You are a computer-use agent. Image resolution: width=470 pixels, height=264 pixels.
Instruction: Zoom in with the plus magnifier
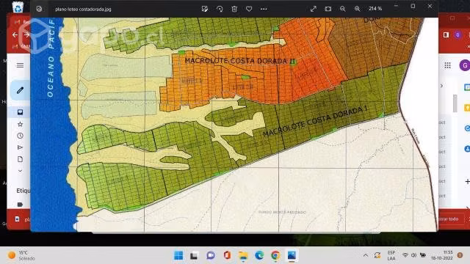[x=358, y=9]
